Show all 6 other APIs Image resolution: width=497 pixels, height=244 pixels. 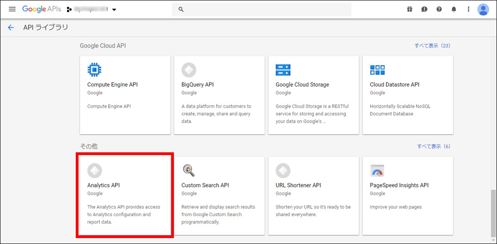coord(434,146)
